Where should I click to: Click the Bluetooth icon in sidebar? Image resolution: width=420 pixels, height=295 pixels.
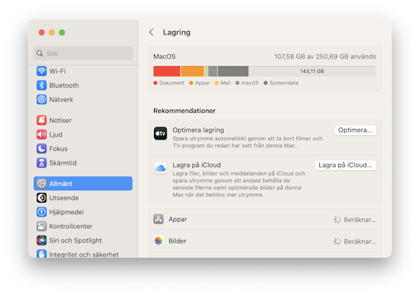point(41,85)
